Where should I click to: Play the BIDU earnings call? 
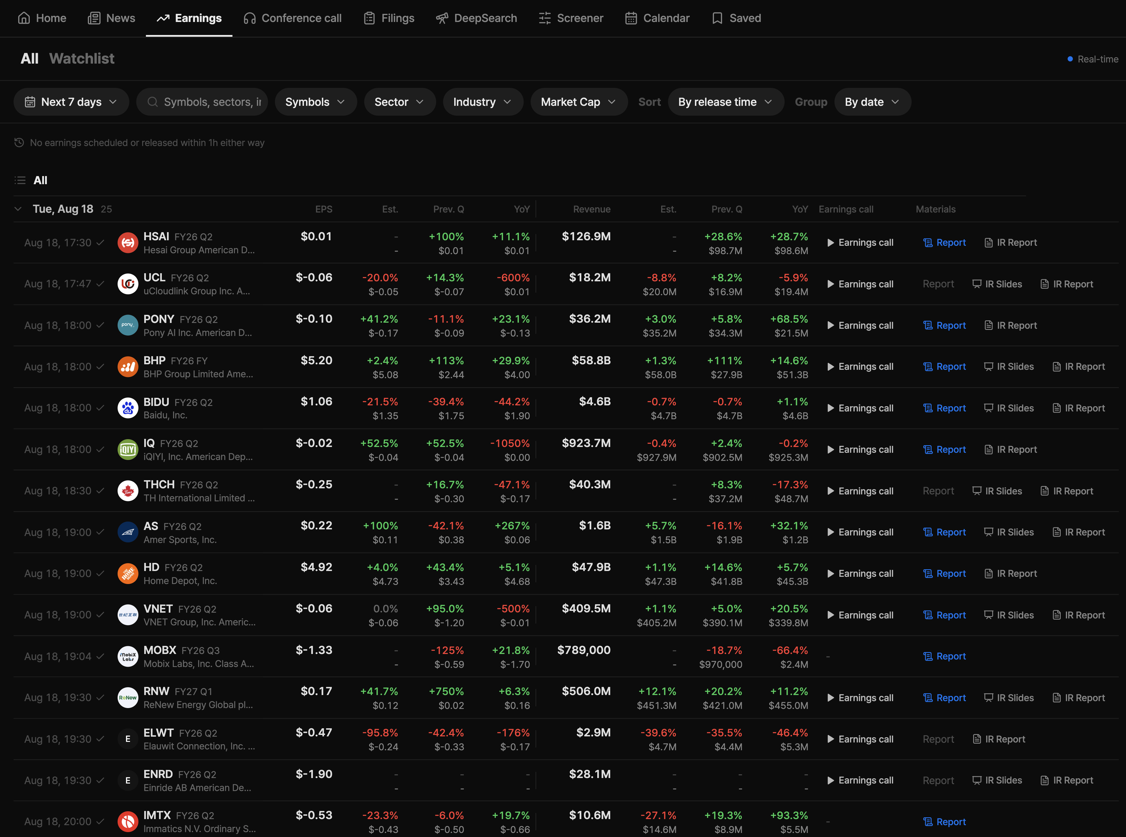coord(860,408)
